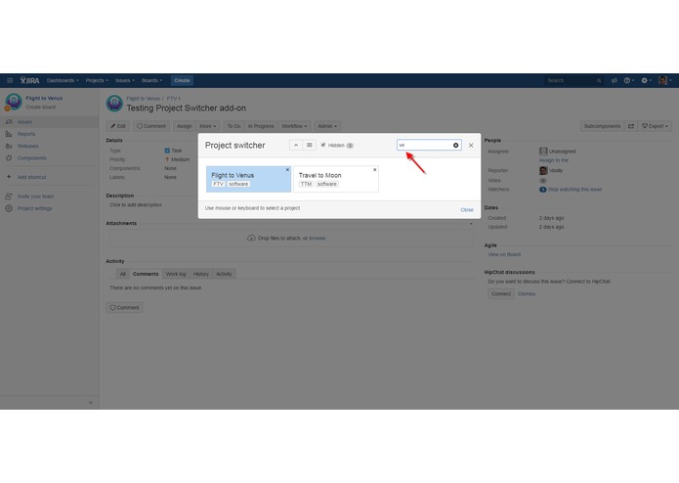Open View on Board link

(504, 255)
